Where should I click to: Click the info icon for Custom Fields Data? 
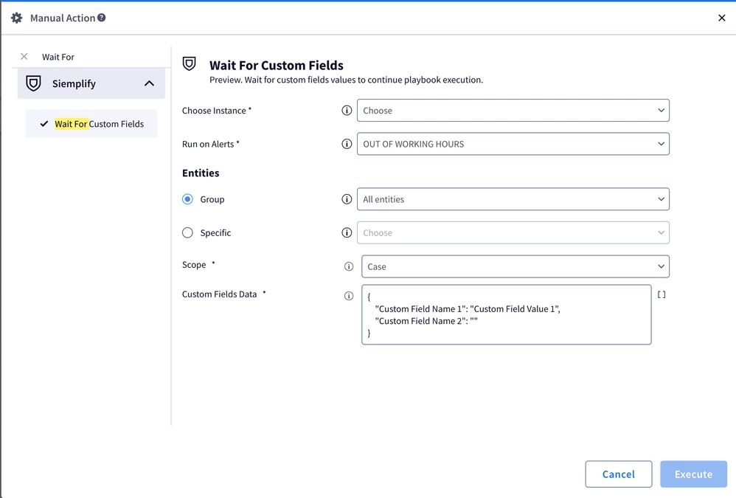click(349, 296)
